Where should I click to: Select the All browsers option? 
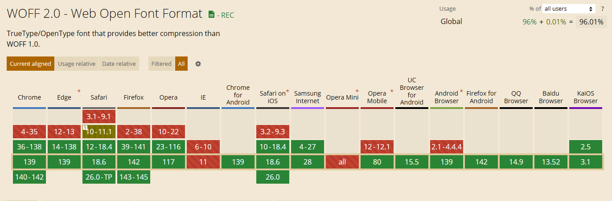pyautogui.click(x=181, y=64)
